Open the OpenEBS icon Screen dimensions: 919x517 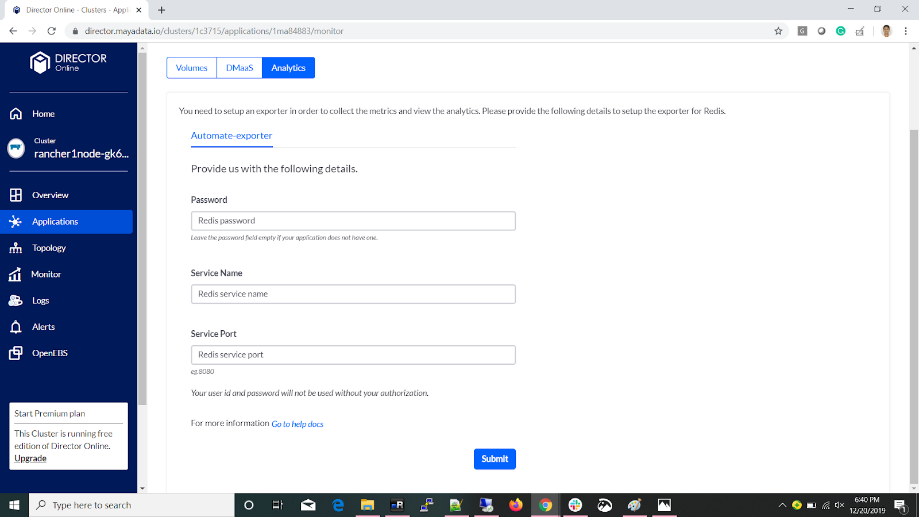coord(16,353)
